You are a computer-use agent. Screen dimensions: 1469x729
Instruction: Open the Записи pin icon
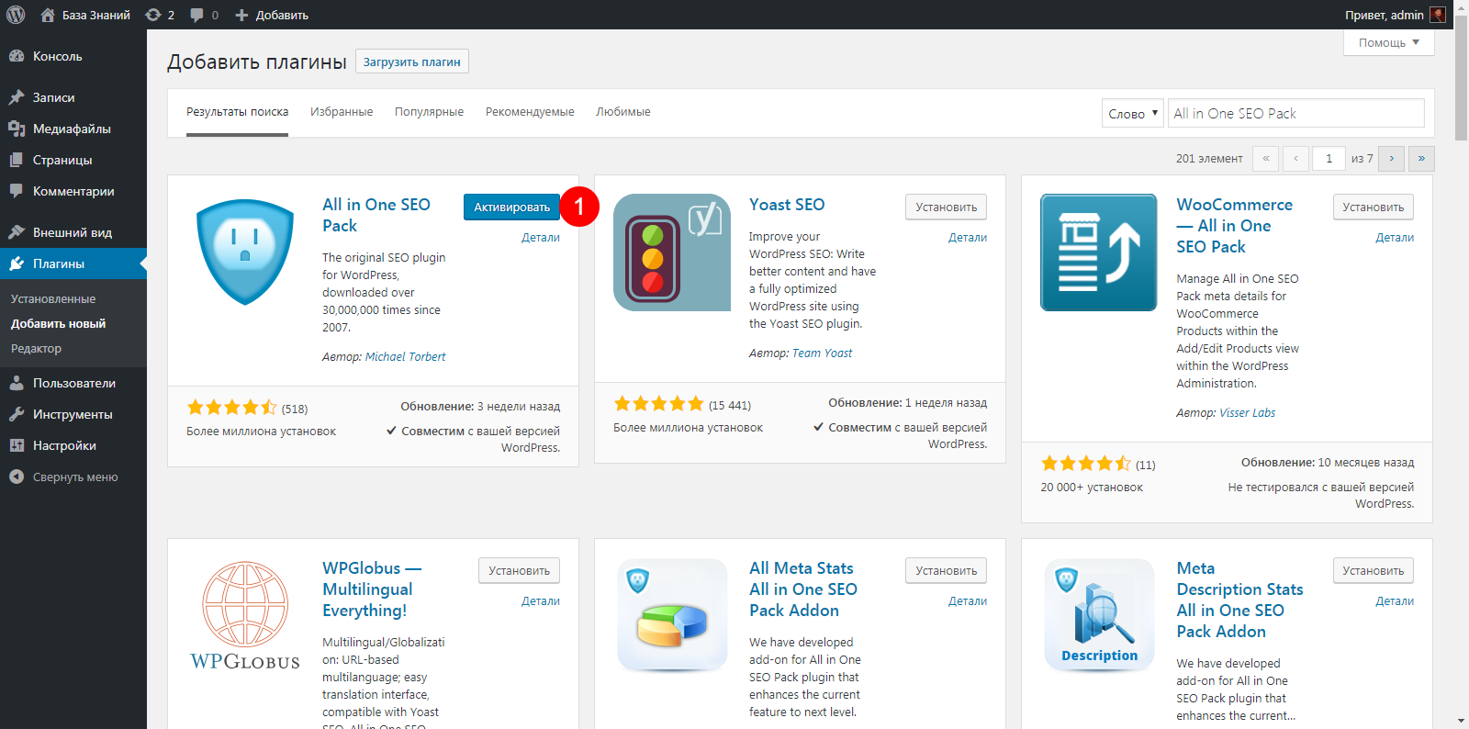(17, 97)
